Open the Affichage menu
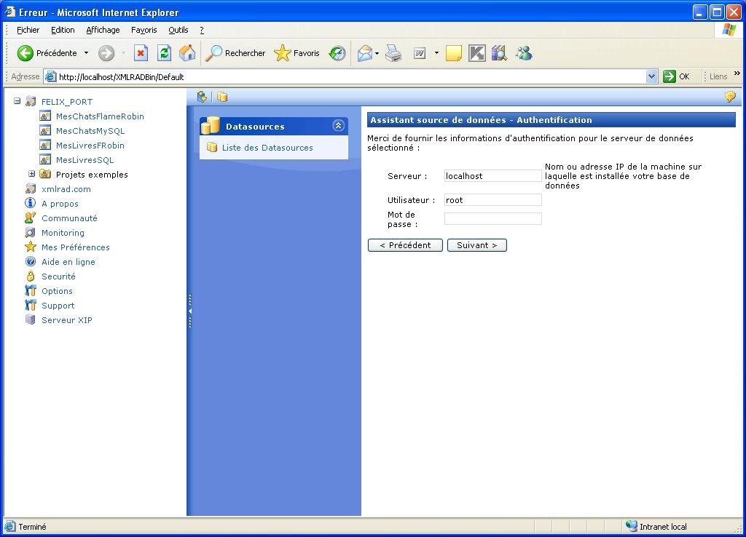 pyautogui.click(x=103, y=30)
